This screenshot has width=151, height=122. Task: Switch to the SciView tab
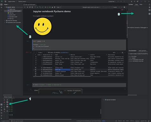131,4
